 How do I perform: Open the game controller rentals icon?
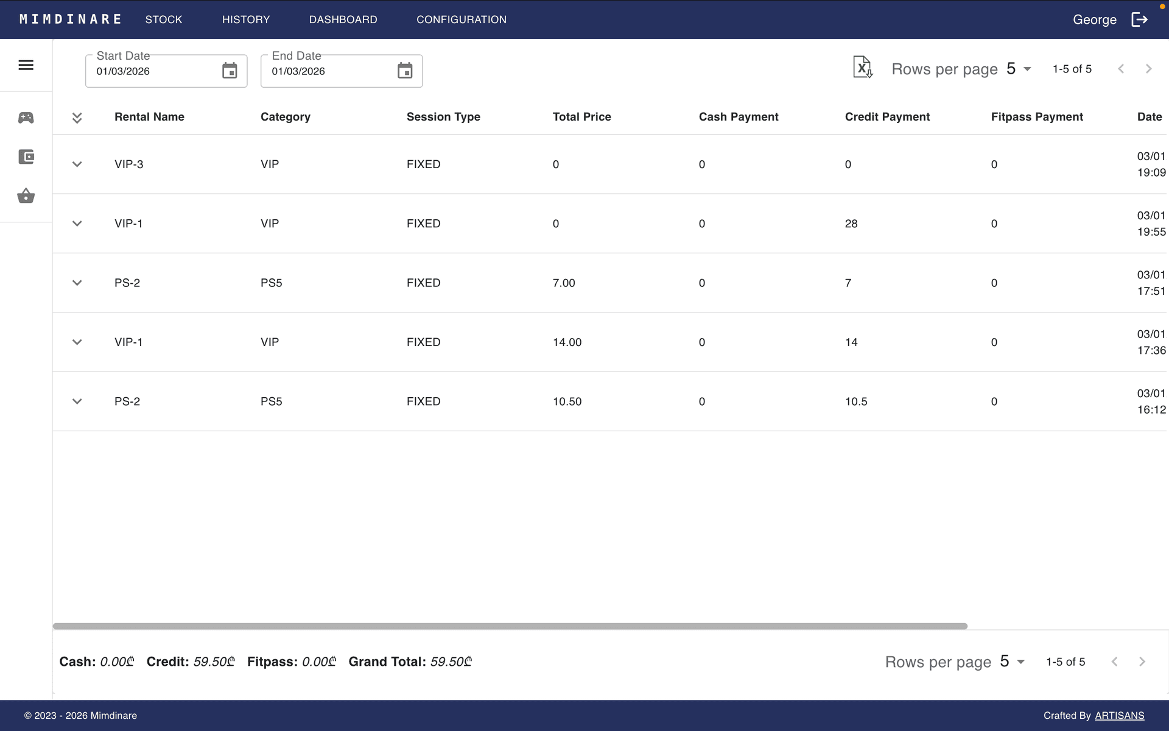coord(26,118)
